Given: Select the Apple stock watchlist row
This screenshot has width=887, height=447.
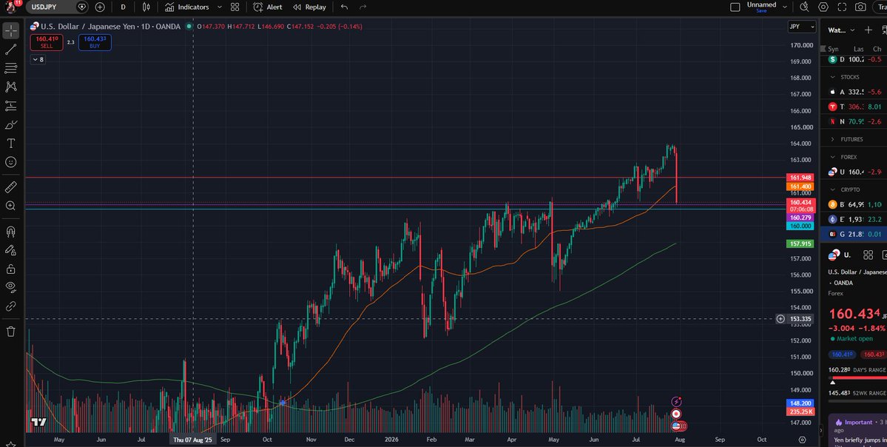Looking at the screenshot, I should [x=854, y=92].
